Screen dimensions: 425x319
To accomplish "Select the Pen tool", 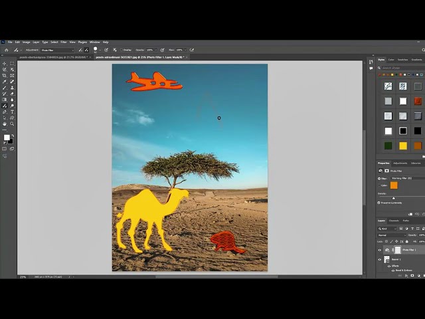I will (x=5, y=112).
